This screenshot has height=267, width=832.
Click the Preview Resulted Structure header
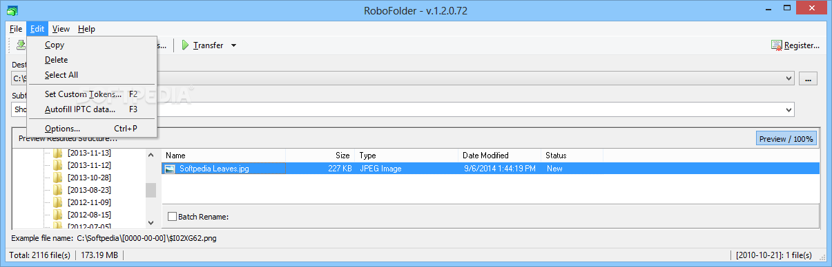[68, 139]
